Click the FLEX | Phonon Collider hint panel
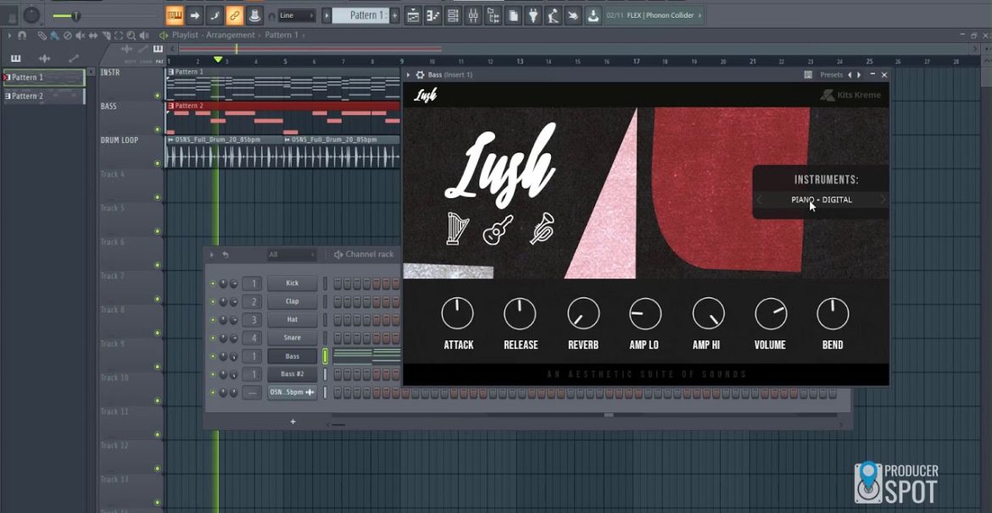The image size is (992, 513). coord(655,16)
